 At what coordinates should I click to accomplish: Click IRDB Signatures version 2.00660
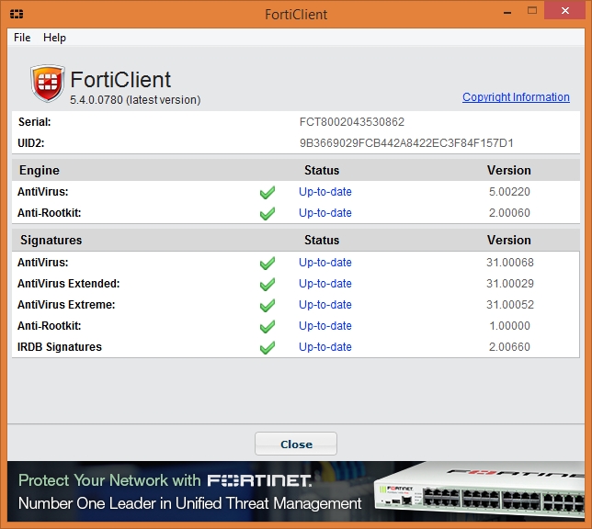(x=509, y=347)
